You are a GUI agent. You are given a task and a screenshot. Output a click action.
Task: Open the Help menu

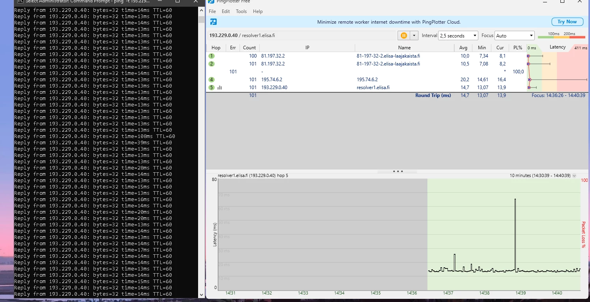tap(258, 11)
